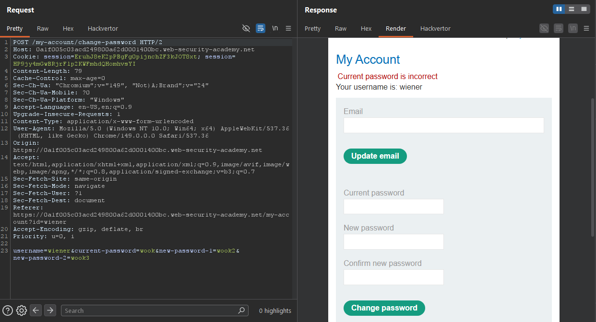The width and height of the screenshot is (596, 322).
Task: Switch Request view to Hex tab
Action: click(x=68, y=28)
